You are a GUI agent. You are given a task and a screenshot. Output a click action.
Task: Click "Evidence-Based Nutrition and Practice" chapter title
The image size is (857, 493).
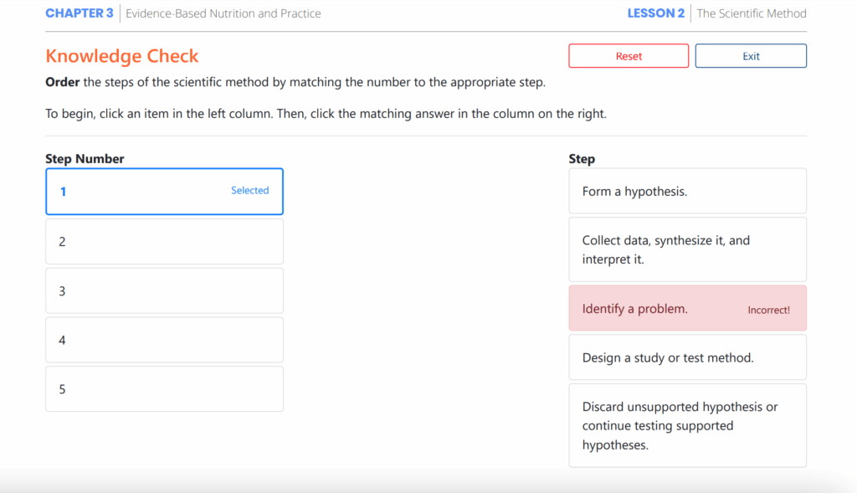tap(223, 13)
